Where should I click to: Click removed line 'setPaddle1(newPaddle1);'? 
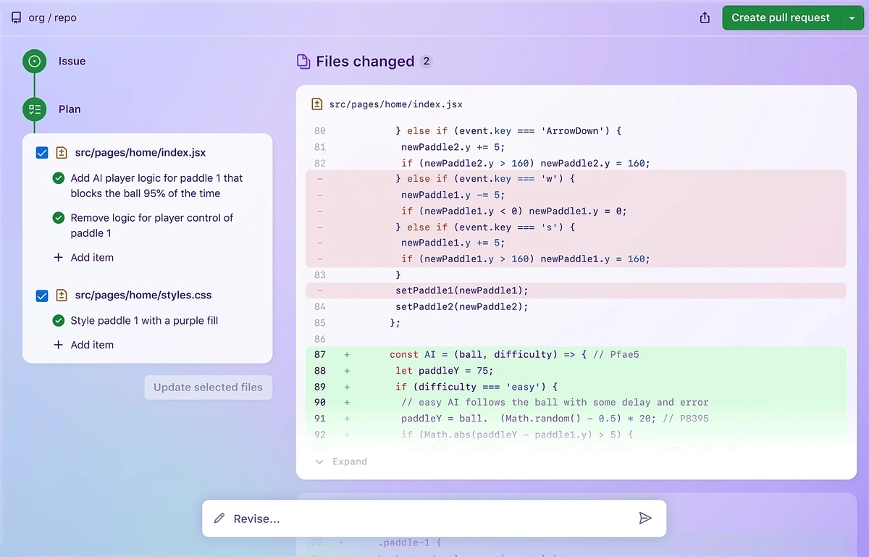coord(462,290)
